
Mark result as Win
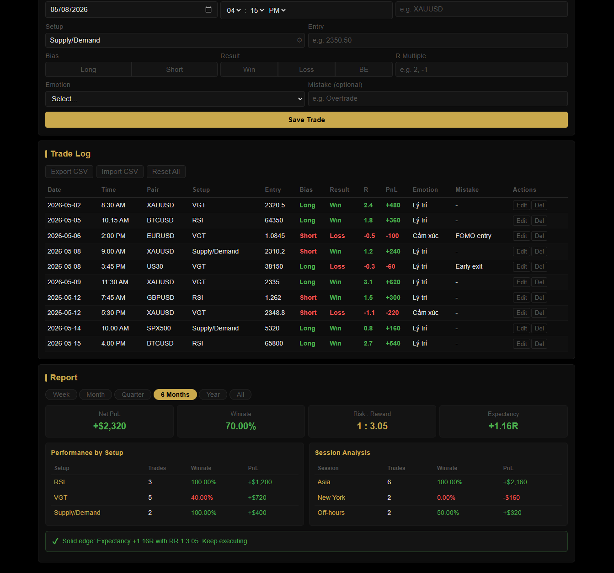click(249, 70)
